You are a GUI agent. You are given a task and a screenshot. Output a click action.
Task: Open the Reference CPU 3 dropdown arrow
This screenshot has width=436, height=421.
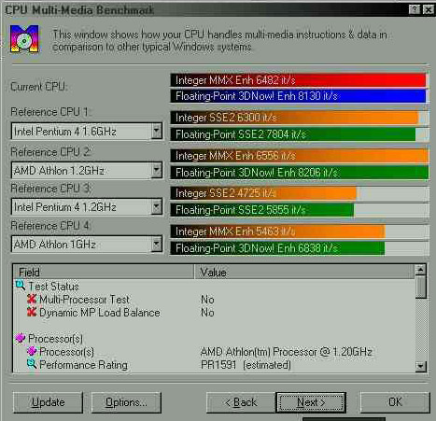157,207
